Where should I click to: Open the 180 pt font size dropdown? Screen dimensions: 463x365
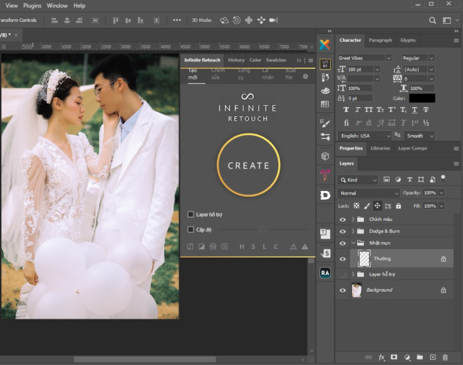pyautogui.click(x=377, y=69)
